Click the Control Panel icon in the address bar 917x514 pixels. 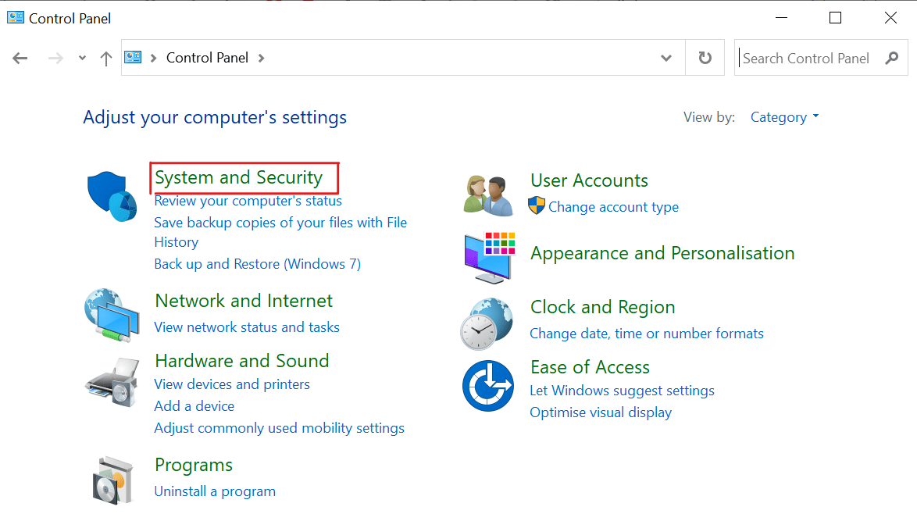coord(134,57)
